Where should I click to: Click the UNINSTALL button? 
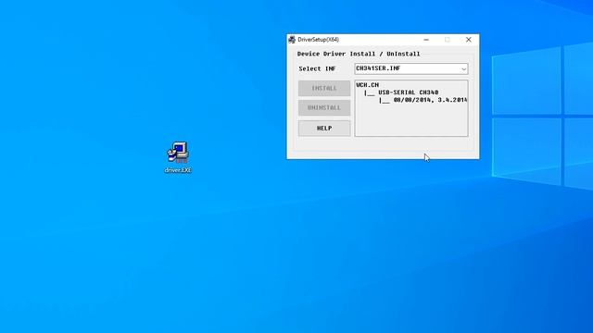324,108
